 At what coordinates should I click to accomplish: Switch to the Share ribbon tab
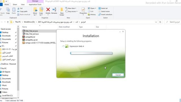15,5
